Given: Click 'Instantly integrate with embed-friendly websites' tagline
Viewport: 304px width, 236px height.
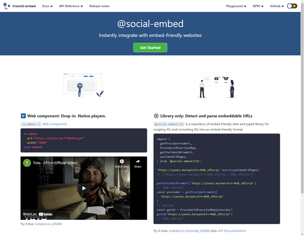Looking at the screenshot, I should coord(150,35).
